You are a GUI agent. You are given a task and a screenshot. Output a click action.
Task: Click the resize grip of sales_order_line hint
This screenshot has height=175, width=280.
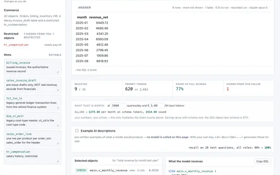pos(58,143)
